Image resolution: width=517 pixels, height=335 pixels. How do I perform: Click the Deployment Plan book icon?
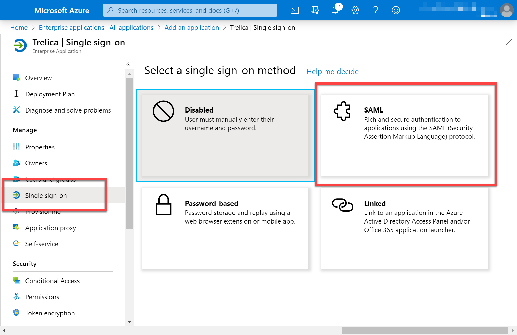click(16, 94)
